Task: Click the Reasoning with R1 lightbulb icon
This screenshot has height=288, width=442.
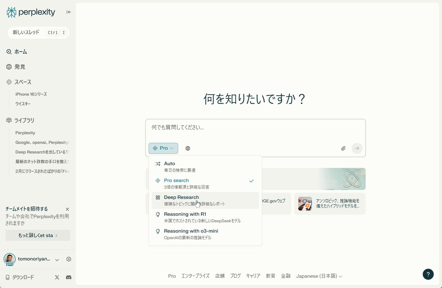Action: tap(158, 214)
